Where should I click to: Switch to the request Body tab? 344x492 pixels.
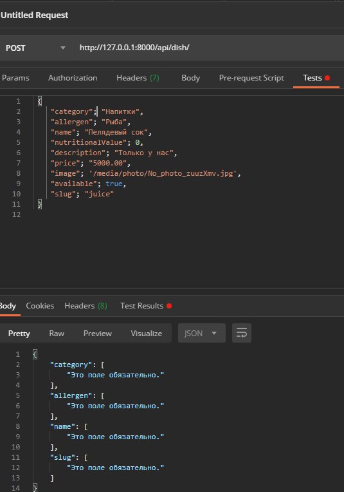coord(190,78)
